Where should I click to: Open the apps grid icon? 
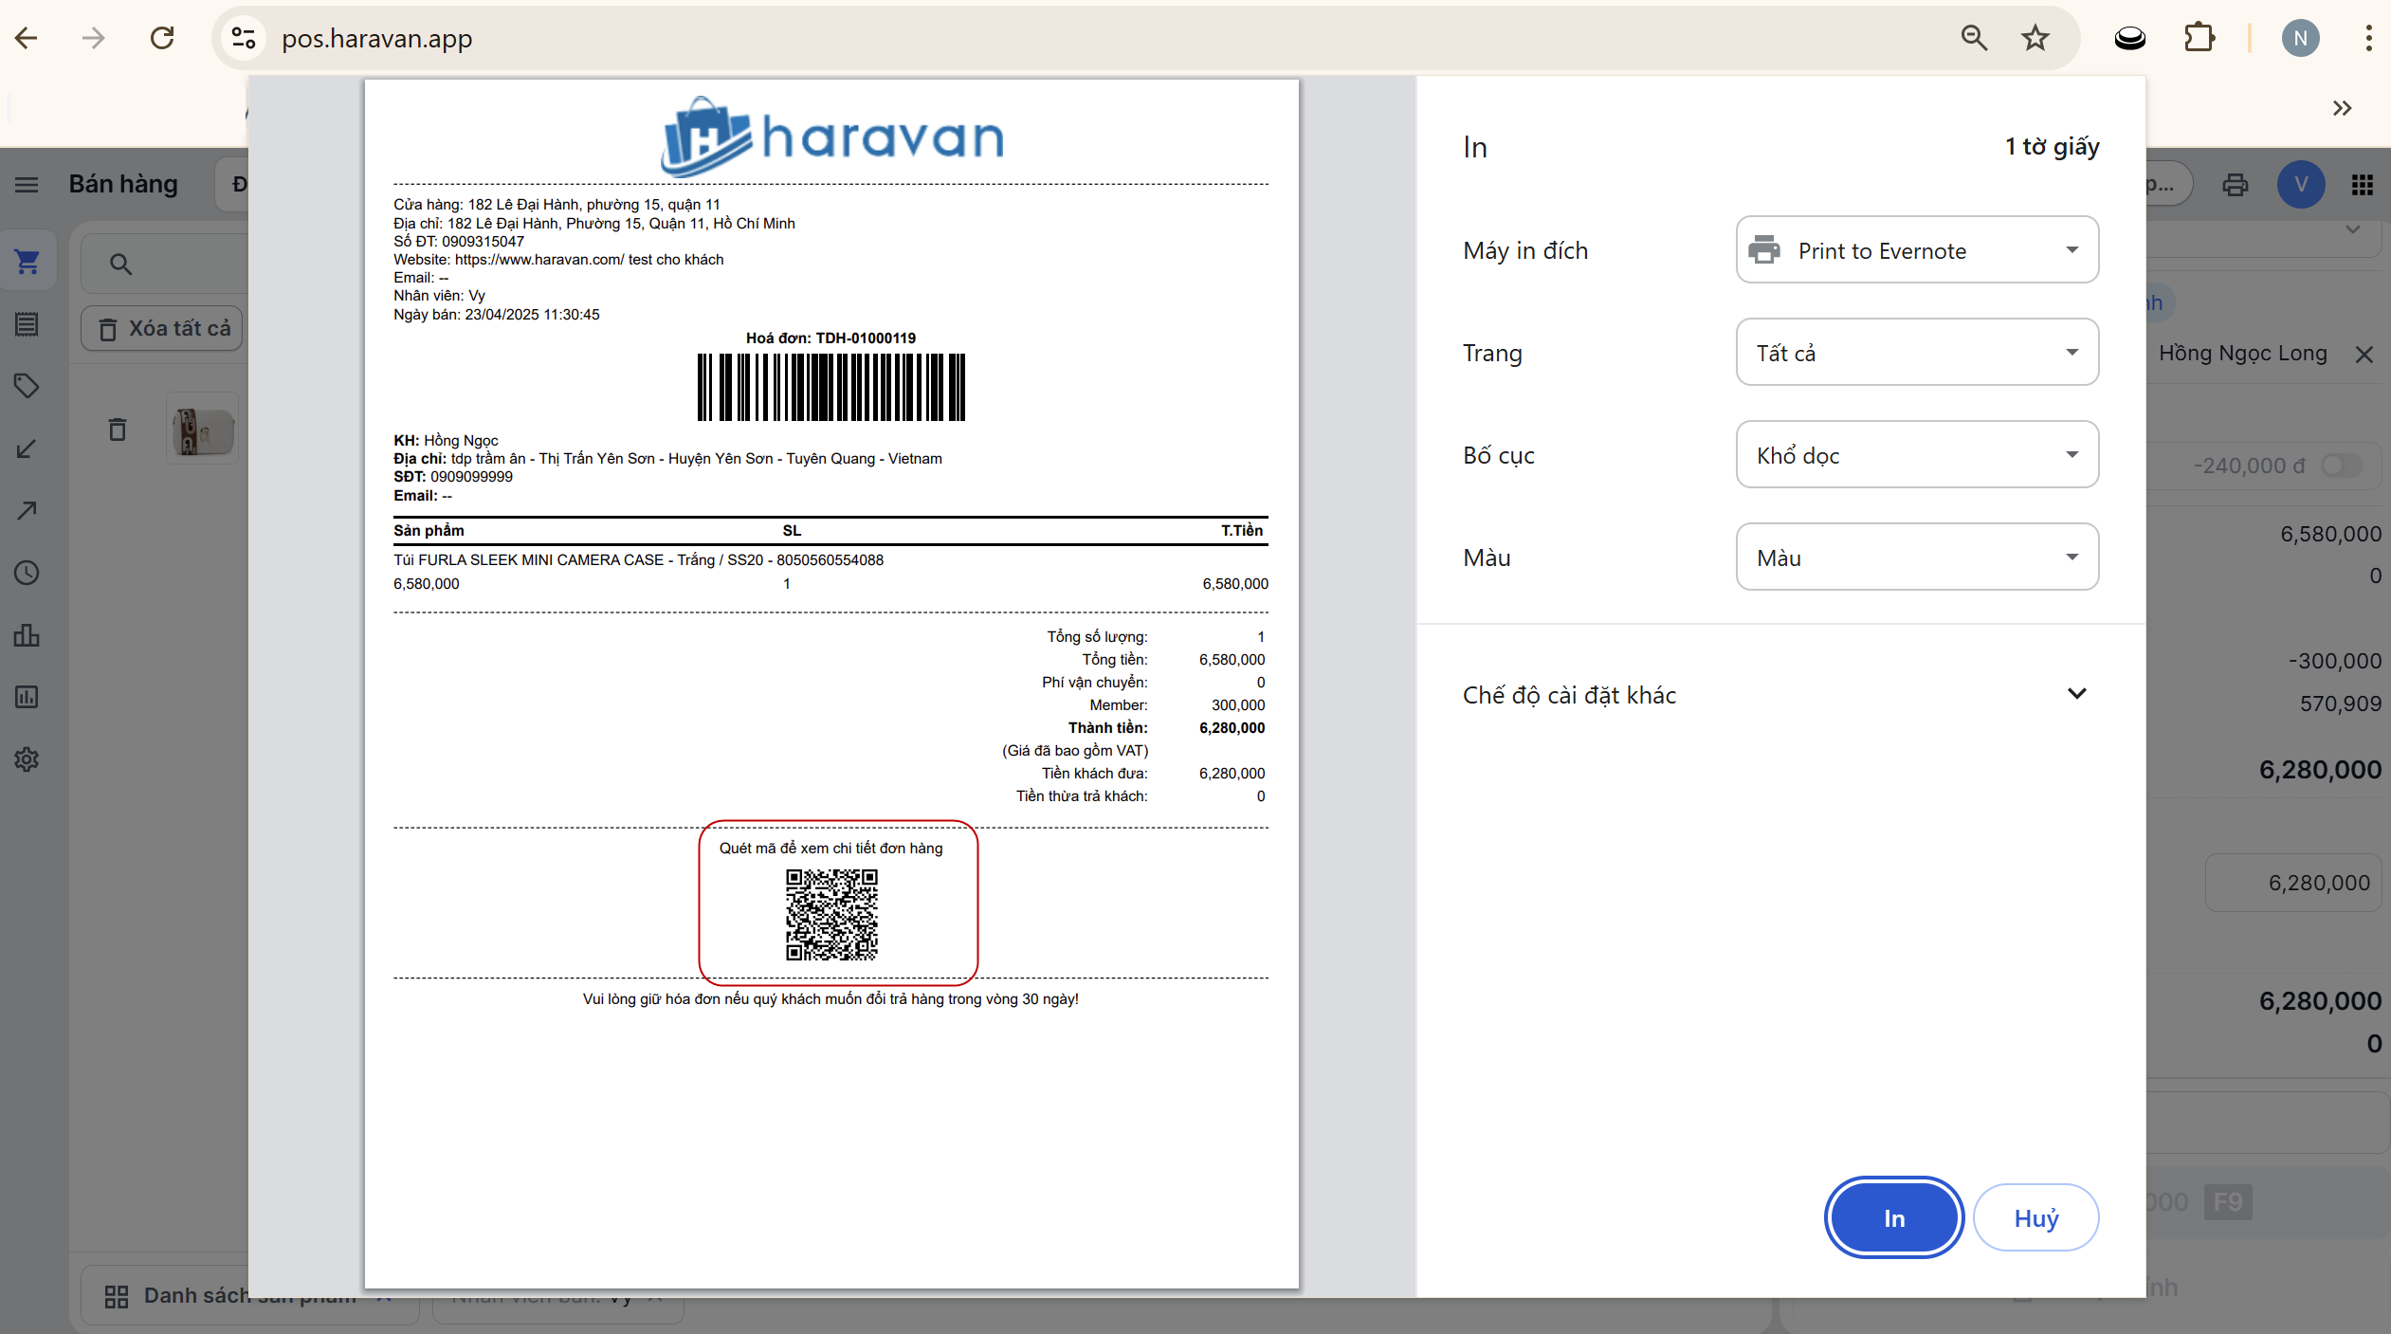(2362, 184)
